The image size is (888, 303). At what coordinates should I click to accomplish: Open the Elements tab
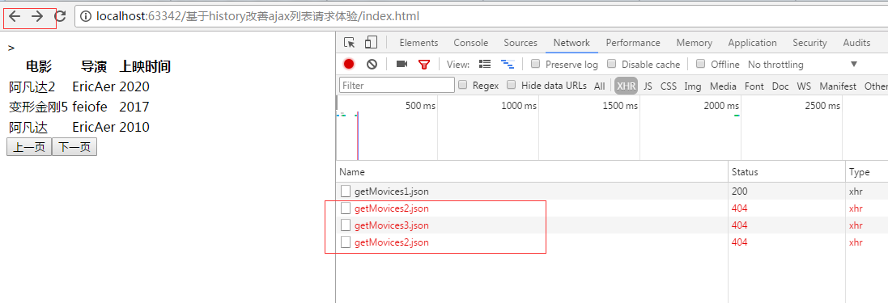pyautogui.click(x=419, y=43)
